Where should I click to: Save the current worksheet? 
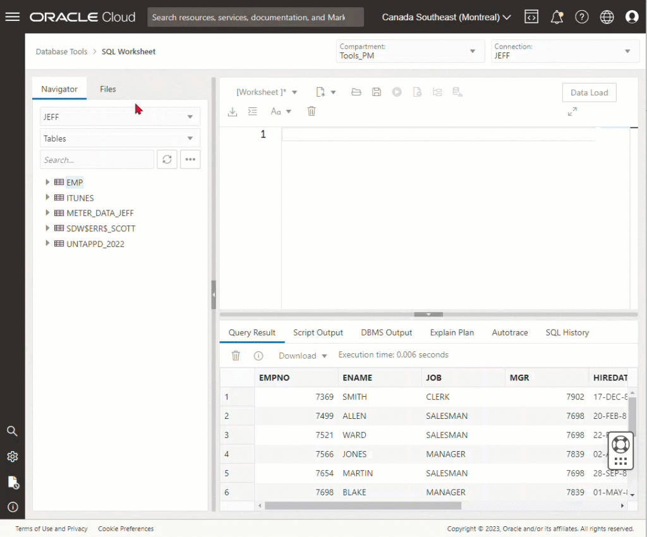coord(377,92)
